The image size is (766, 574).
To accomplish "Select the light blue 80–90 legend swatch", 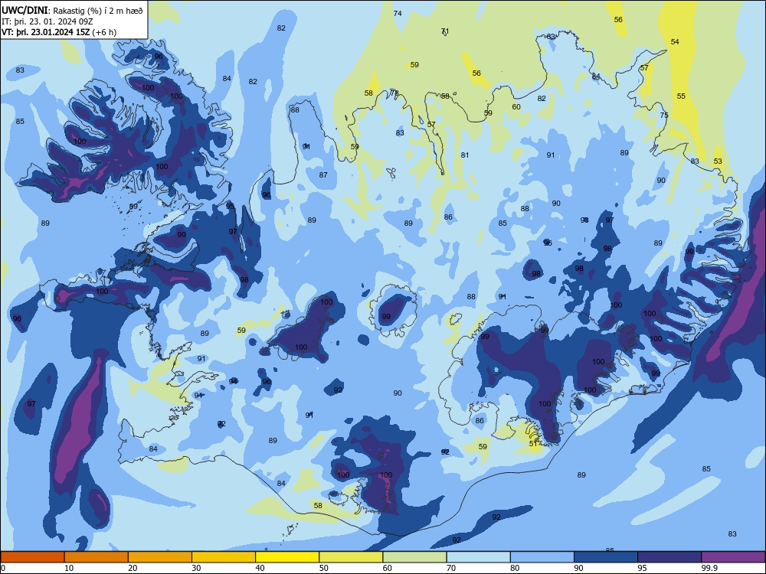I will coord(542,557).
